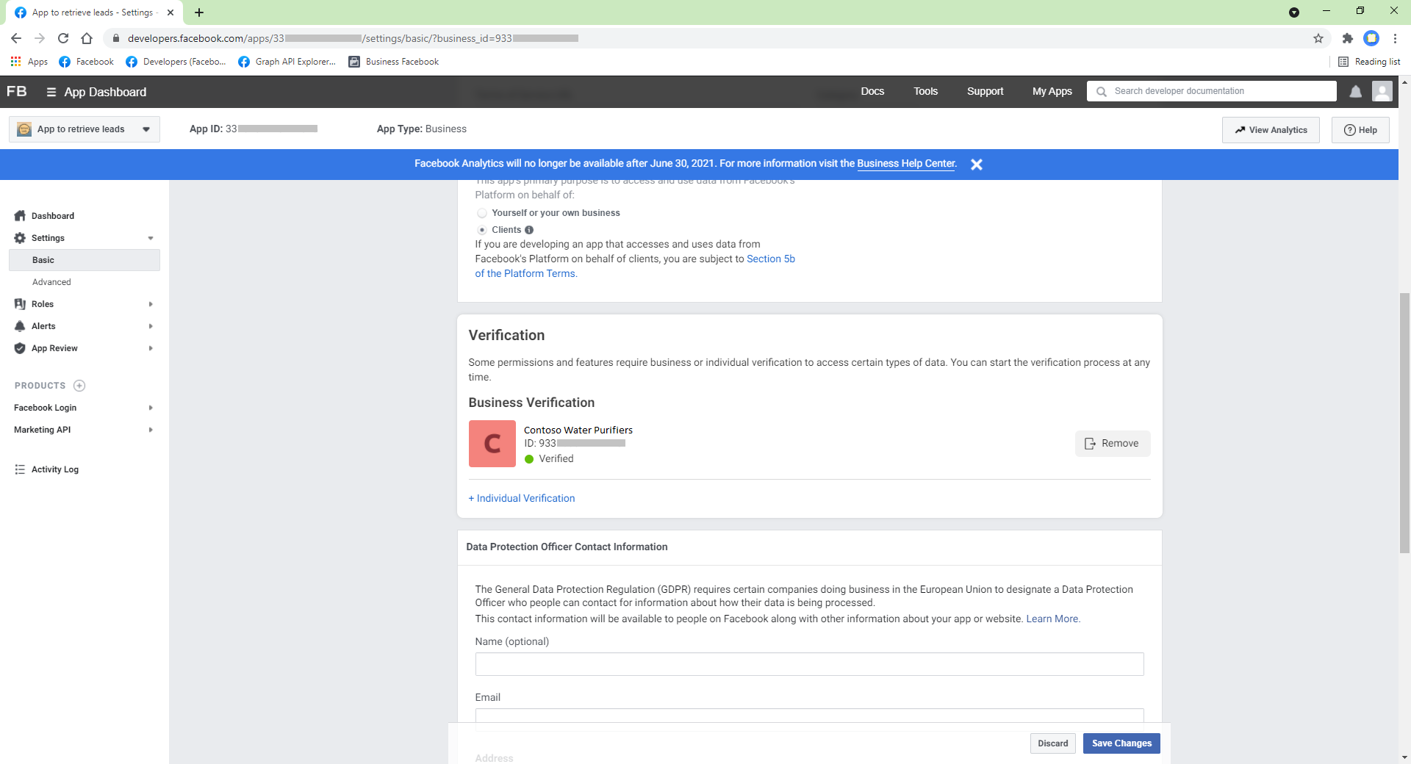Click the Save Changes button

[x=1121, y=743]
